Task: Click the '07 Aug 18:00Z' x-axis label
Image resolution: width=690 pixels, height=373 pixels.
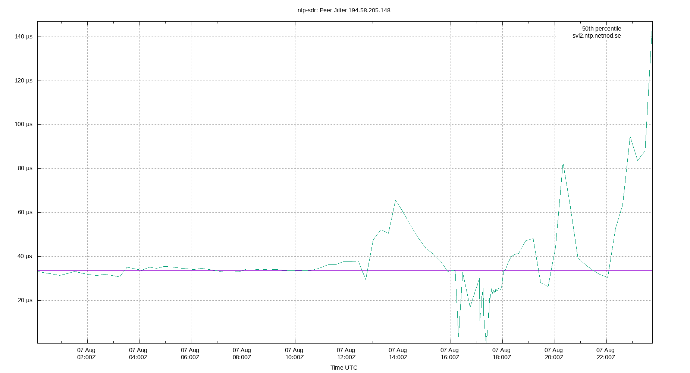Action: pos(502,354)
